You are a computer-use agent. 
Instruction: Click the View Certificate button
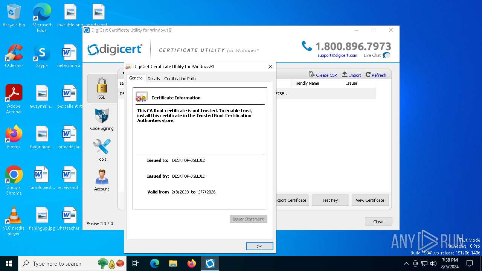pos(370,200)
